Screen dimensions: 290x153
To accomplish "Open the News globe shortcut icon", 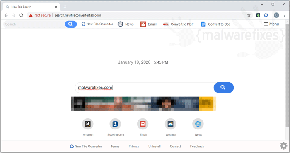I will pyautogui.click(x=198, y=124).
